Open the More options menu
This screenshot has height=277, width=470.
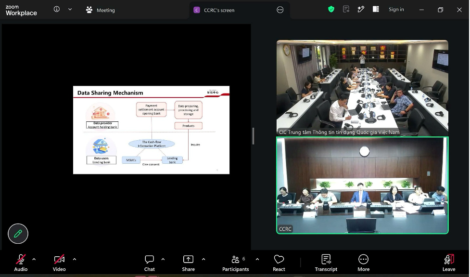[x=363, y=263]
